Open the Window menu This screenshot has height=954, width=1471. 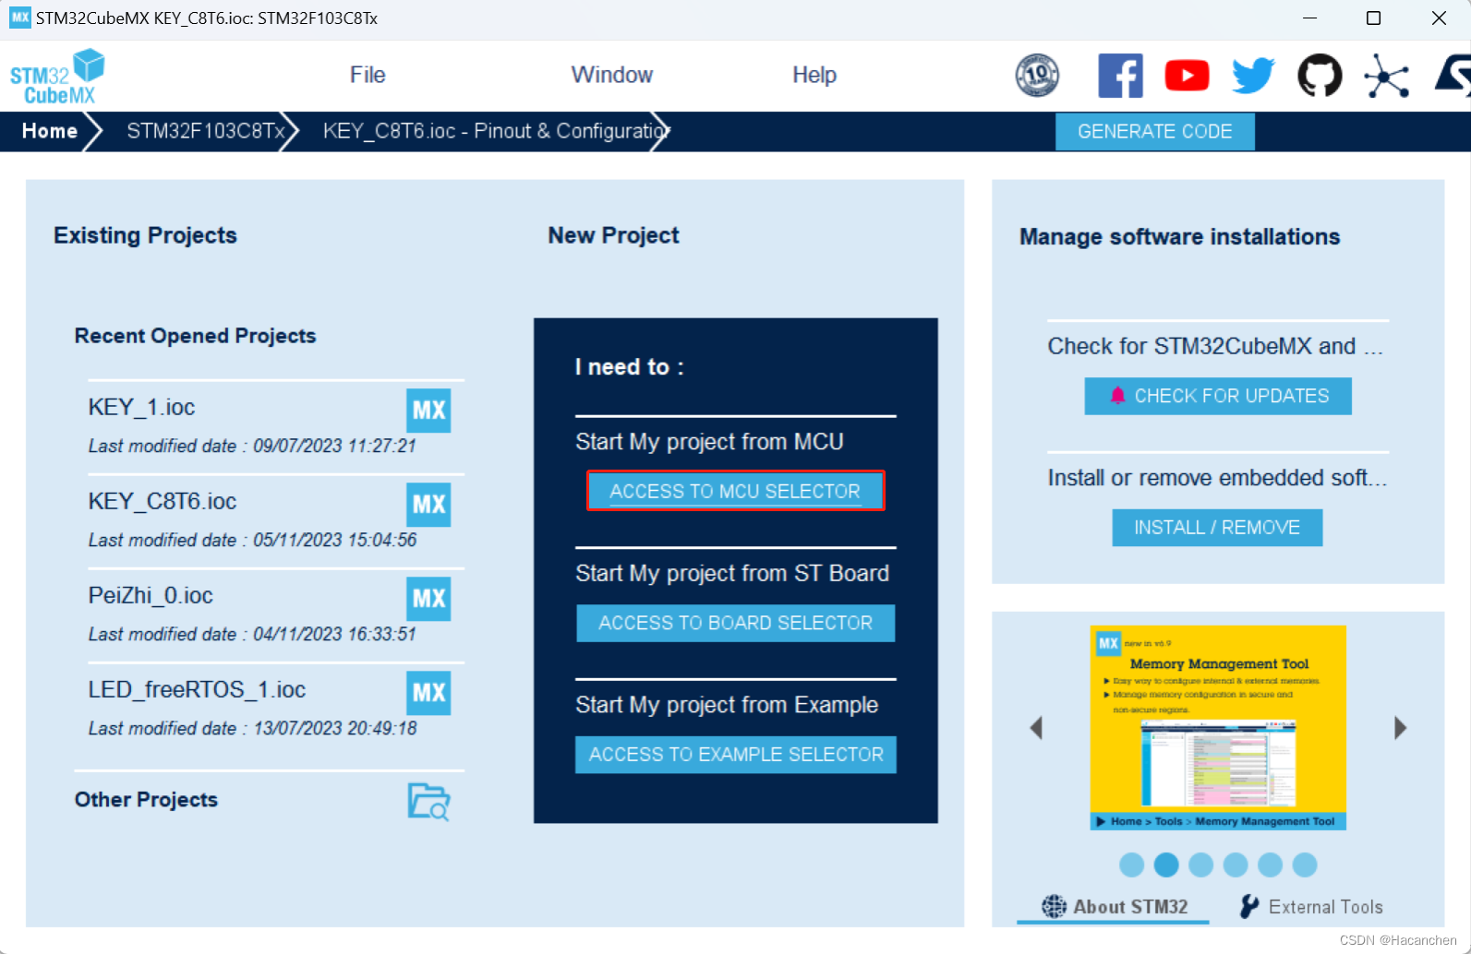click(x=611, y=75)
